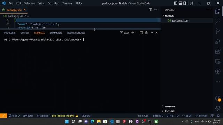Click package.json breadcrumb item
Image resolution: width=223 pixels, height=125 pixels.
[15, 16]
